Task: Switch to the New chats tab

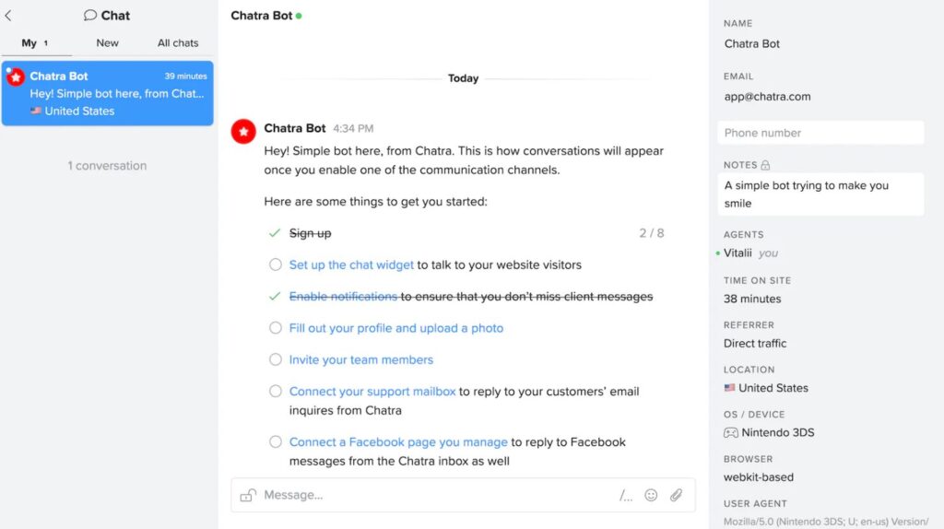Action: click(x=107, y=42)
